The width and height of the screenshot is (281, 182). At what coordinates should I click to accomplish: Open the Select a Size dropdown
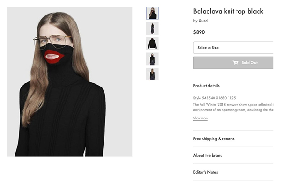point(233,48)
